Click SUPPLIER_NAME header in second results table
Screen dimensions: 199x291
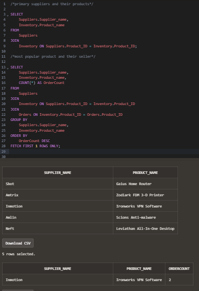tap(58, 269)
